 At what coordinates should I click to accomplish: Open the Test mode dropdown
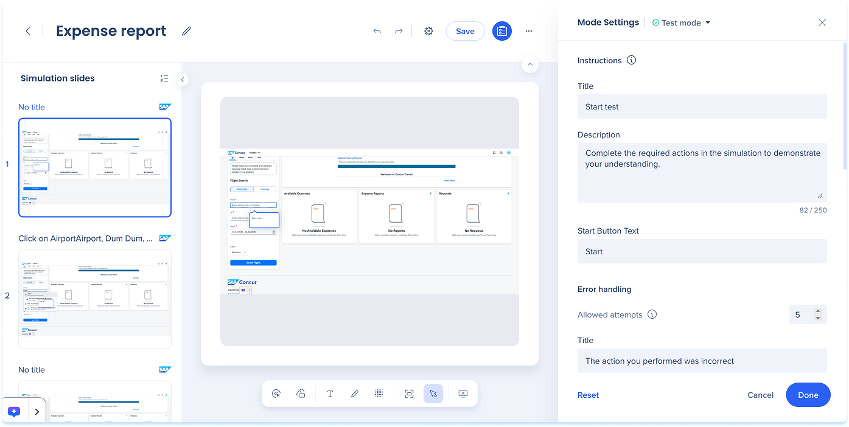tap(681, 23)
